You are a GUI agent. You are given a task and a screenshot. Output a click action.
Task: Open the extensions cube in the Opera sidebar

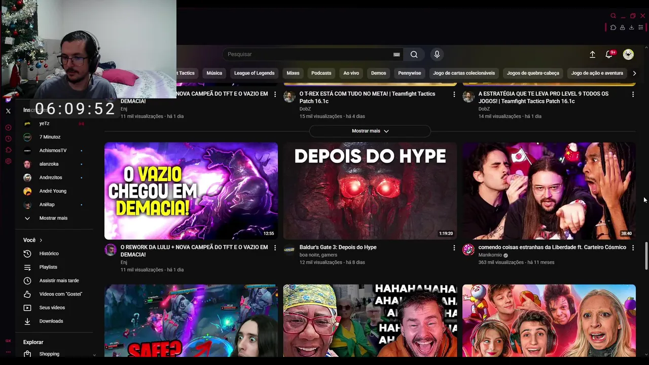(x=8, y=150)
